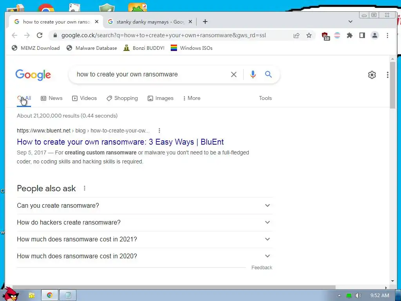Reload the current page
Screen dimensions: 401x301
40,35
